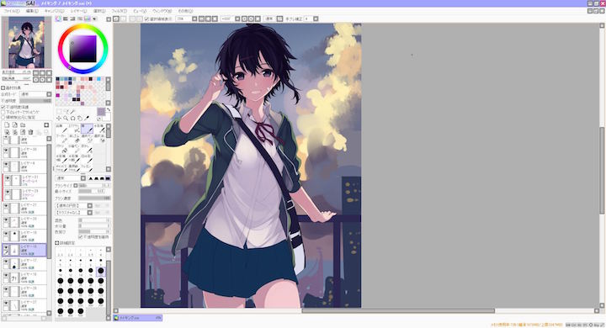The width and height of the screenshot is (606, 328).
Task: Select the move tool with crossed arrows
Action: [59, 118]
